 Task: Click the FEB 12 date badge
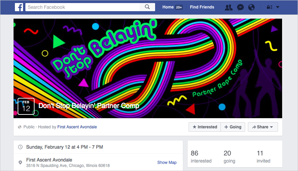point(26,106)
